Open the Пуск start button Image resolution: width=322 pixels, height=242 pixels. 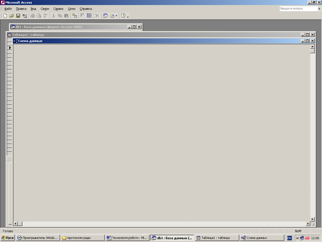point(8,238)
